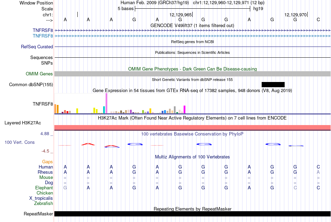Screen dimensions: 331x222
Task: Click the 4.88 PhyloP upper scale value
Action: coord(45,134)
